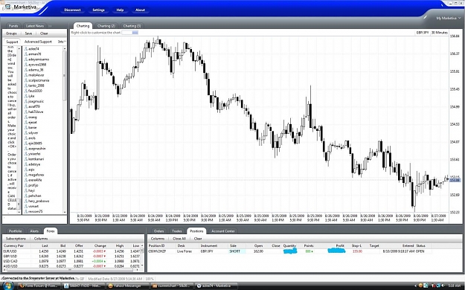Click the Currency Pair column header

click(13, 246)
